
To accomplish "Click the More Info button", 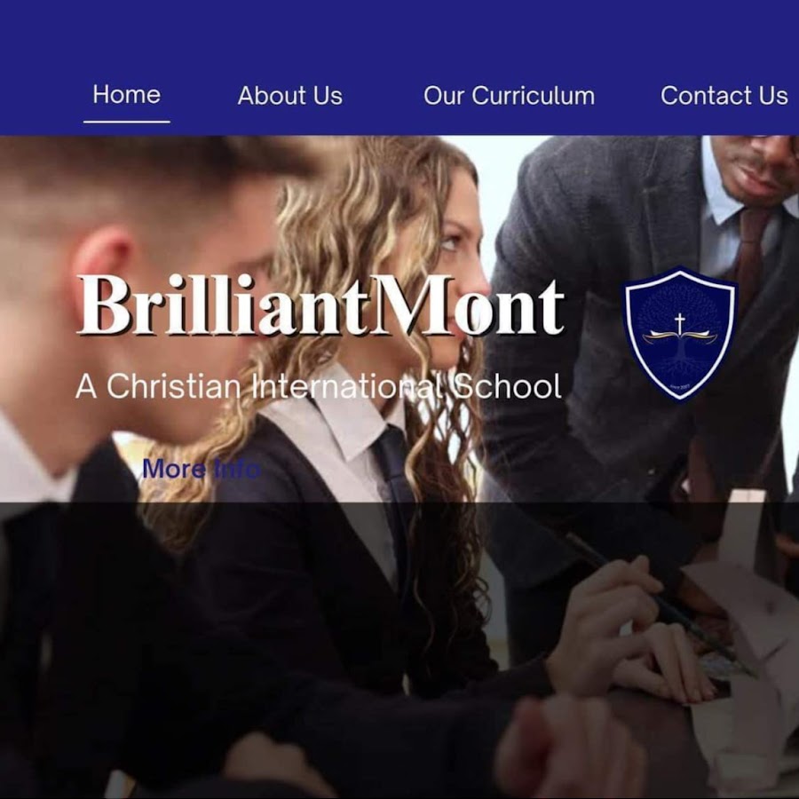I will tap(202, 469).
